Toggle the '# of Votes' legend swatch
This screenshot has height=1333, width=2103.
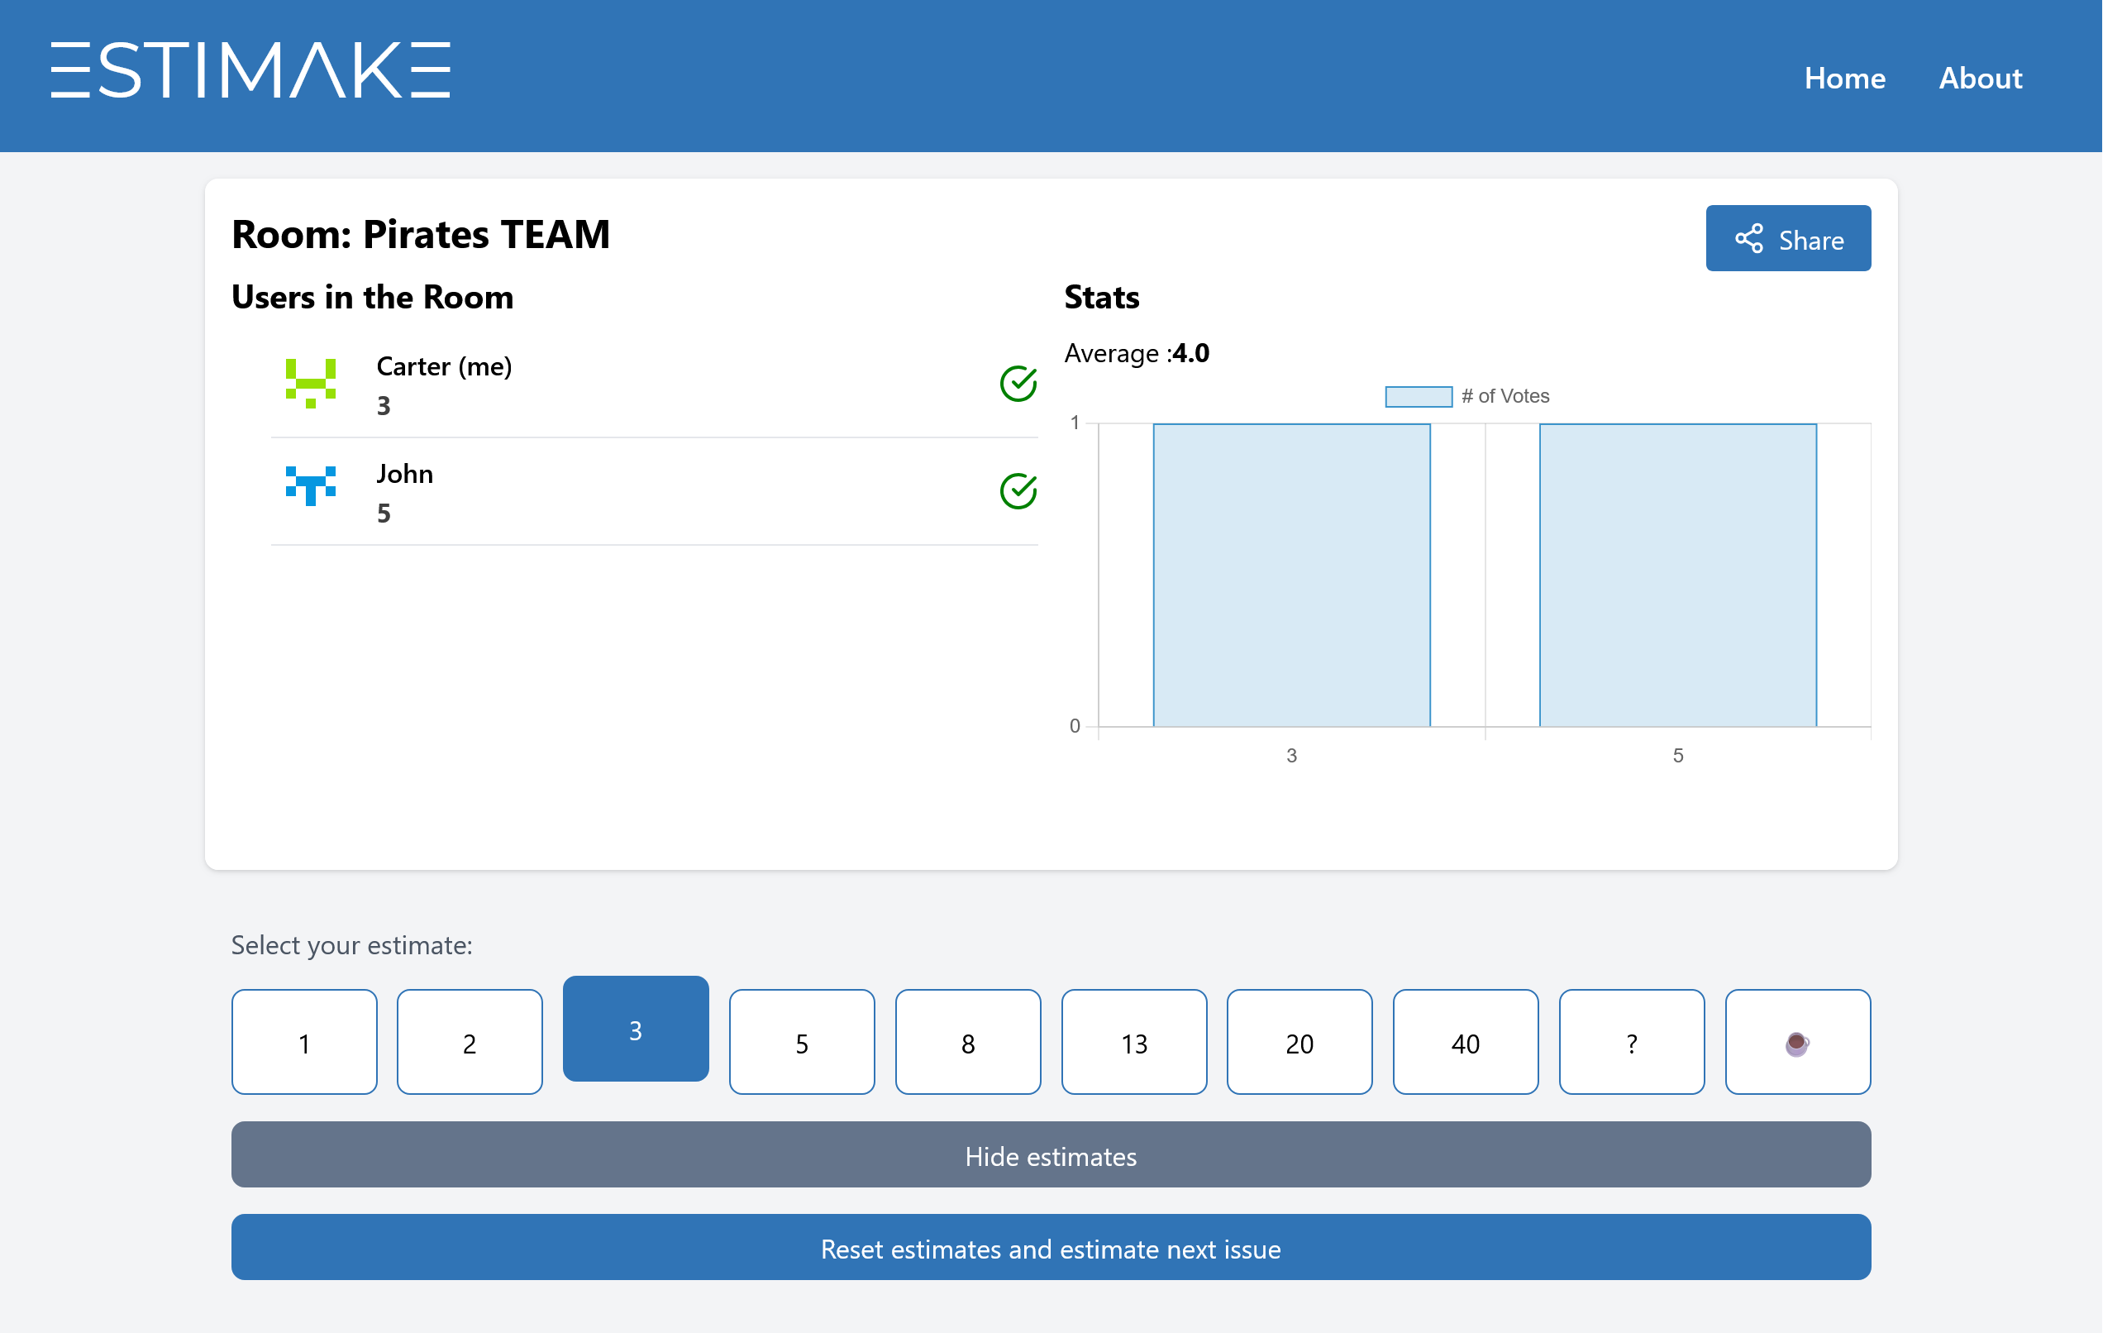point(1419,397)
